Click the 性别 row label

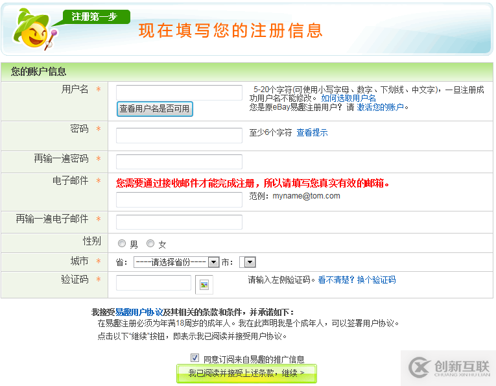(91, 241)
